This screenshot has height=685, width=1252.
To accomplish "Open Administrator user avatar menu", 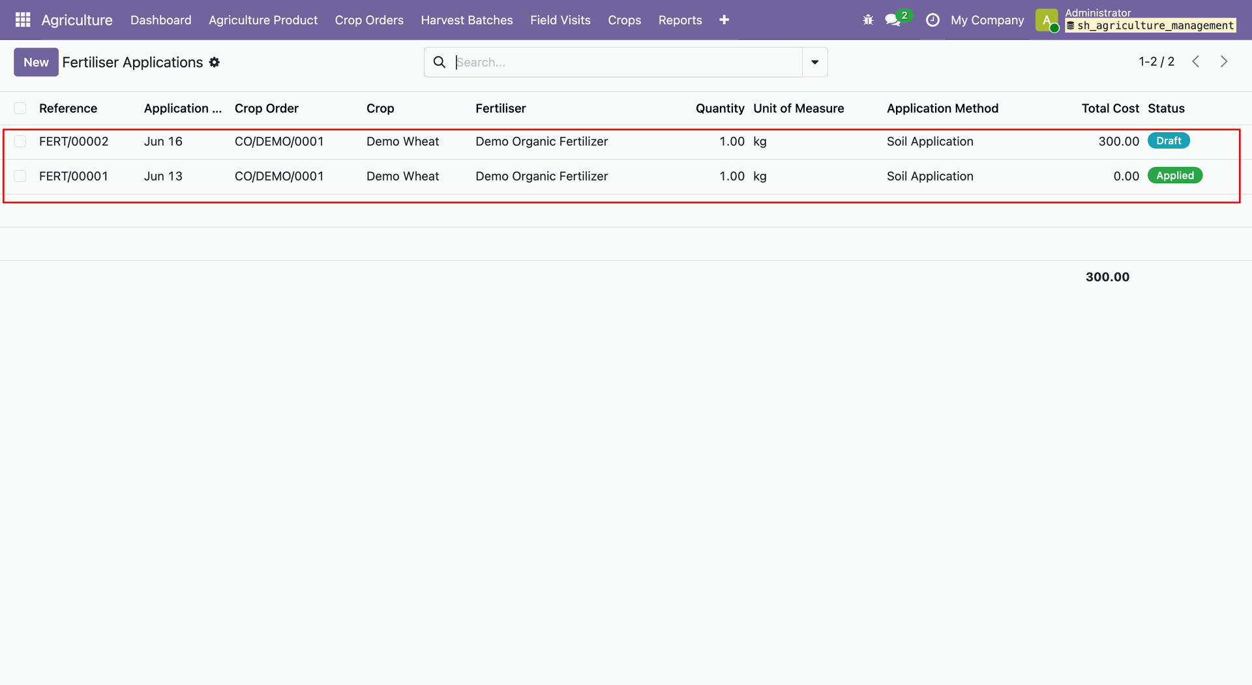I will click(1047, 20).
